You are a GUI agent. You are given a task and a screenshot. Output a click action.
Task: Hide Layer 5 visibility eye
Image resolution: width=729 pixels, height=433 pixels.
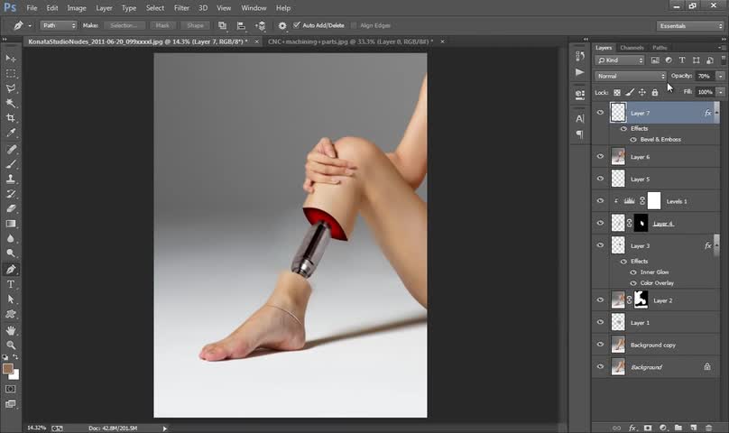click(600, 179)
